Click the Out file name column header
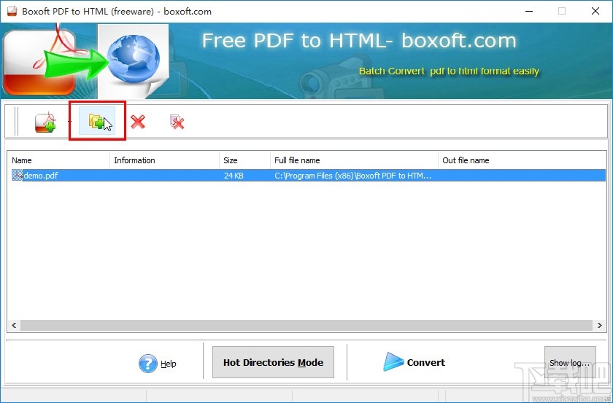This screenshot has width=613, height=403. (x=522, y=160)
